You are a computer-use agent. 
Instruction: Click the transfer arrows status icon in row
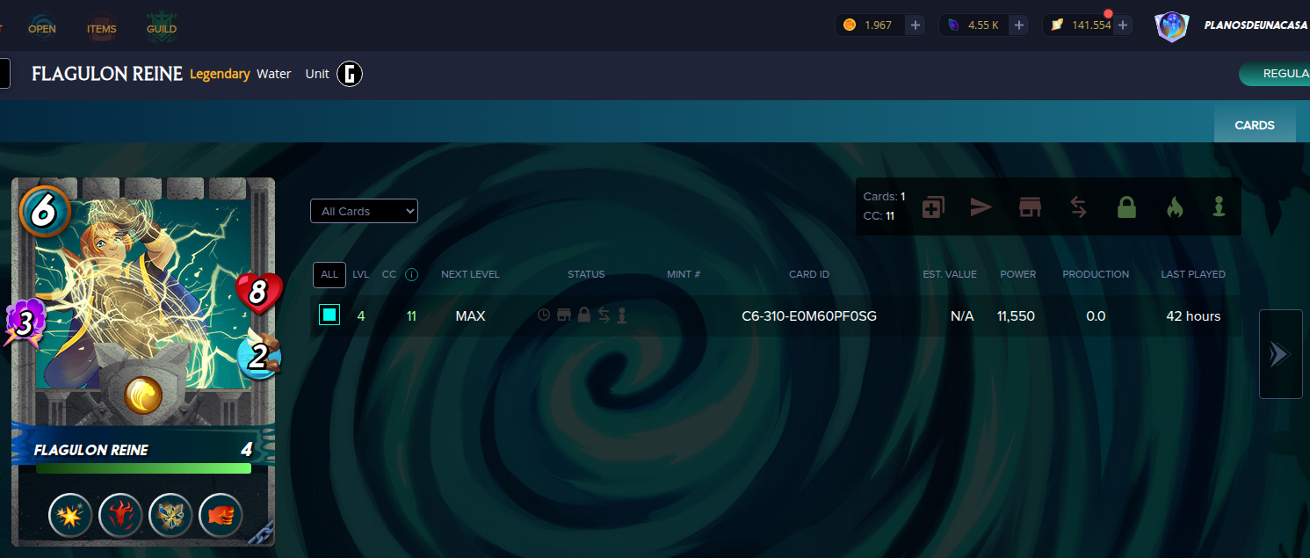pyautogui.click(x=604, y=315)
